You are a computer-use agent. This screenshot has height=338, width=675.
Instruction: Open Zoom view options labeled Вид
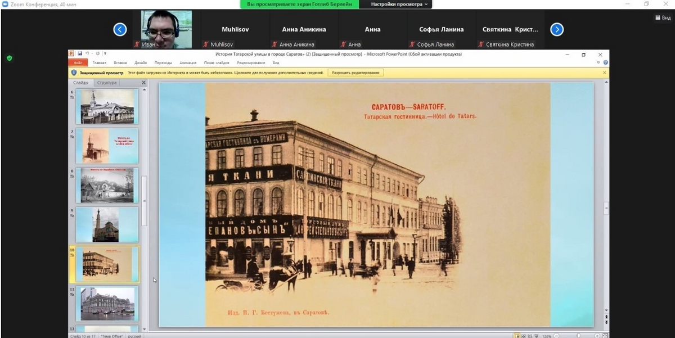coord(663,18)
